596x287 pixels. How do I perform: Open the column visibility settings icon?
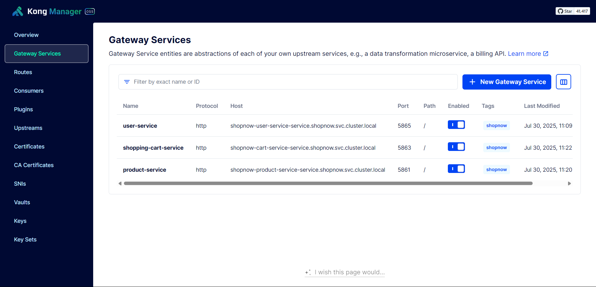click(x=563, y=82)
